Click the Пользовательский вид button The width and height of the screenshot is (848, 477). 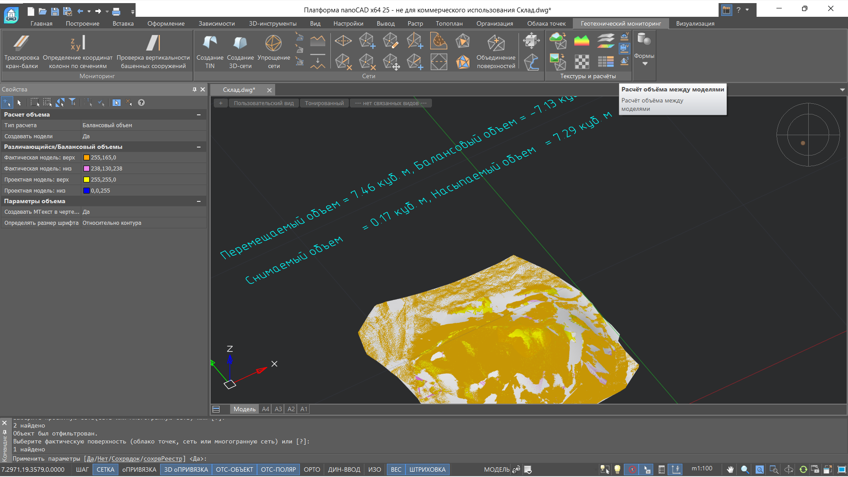(264, 103)
